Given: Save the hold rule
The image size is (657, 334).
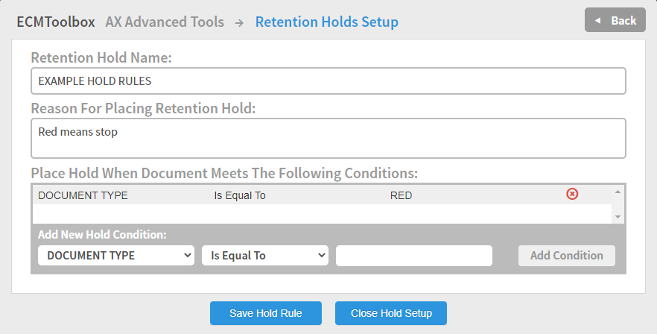Looking at the screenshot, I should point(266,313).
